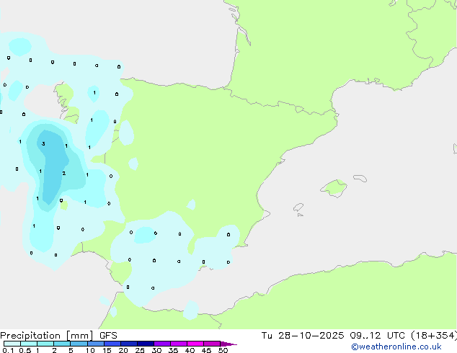Screen dimensions: 457x353
Task: Click the 35–40 mm violet legend swatch
Action: 179,344
